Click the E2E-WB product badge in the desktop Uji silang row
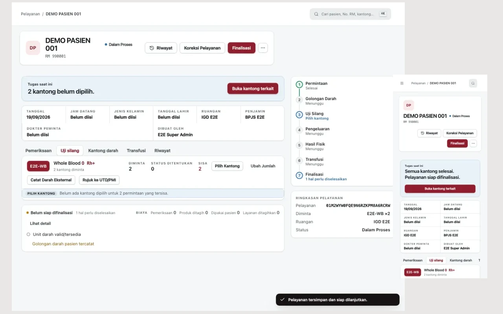This screenshot has width=503, height=314. [38, 166]
